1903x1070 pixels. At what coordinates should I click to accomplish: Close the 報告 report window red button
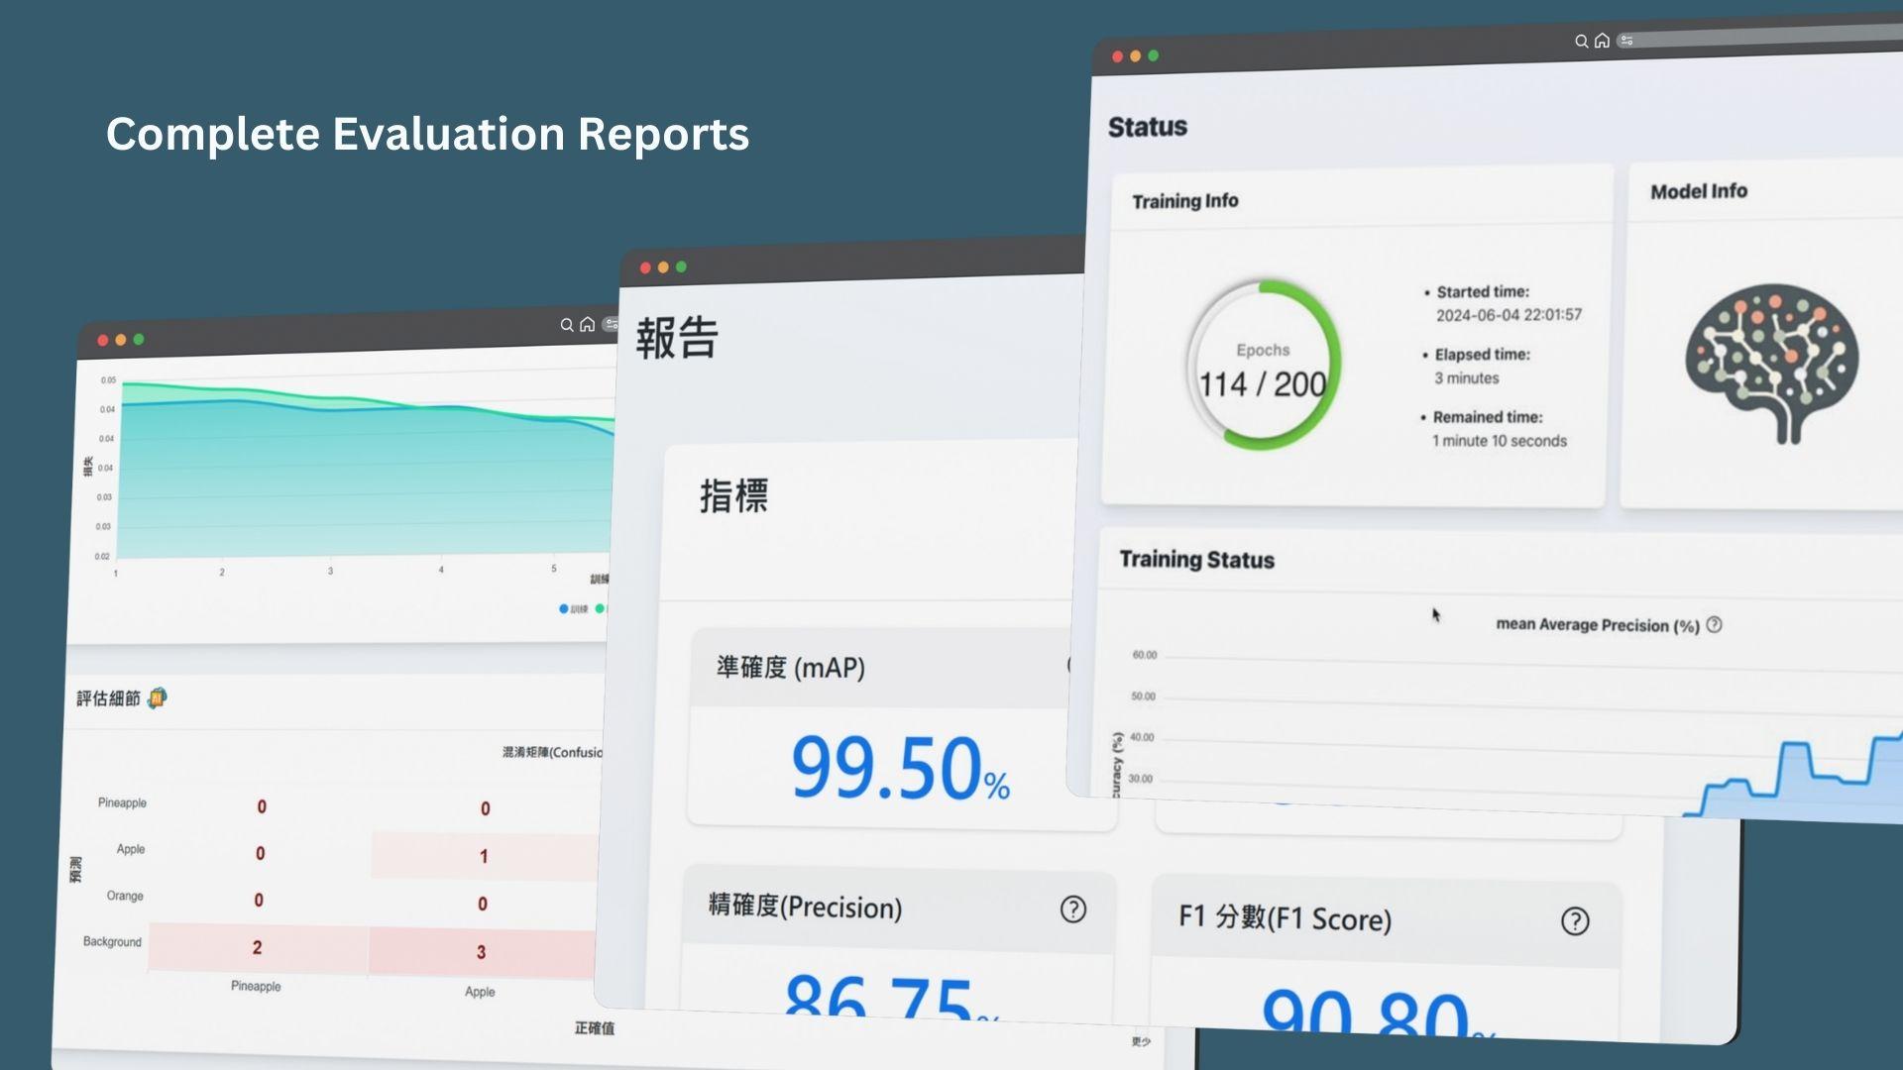(645, 267)
